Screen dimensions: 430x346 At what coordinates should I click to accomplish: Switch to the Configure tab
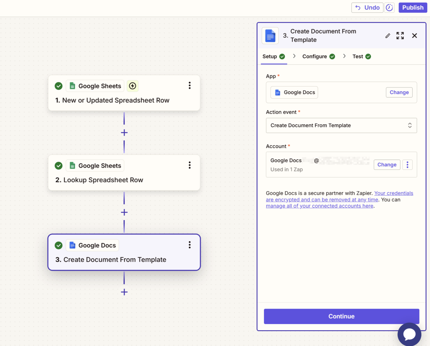pos(318,56)
